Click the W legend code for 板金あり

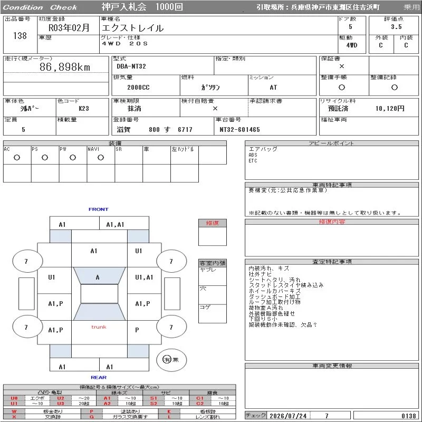coord(14,411)
